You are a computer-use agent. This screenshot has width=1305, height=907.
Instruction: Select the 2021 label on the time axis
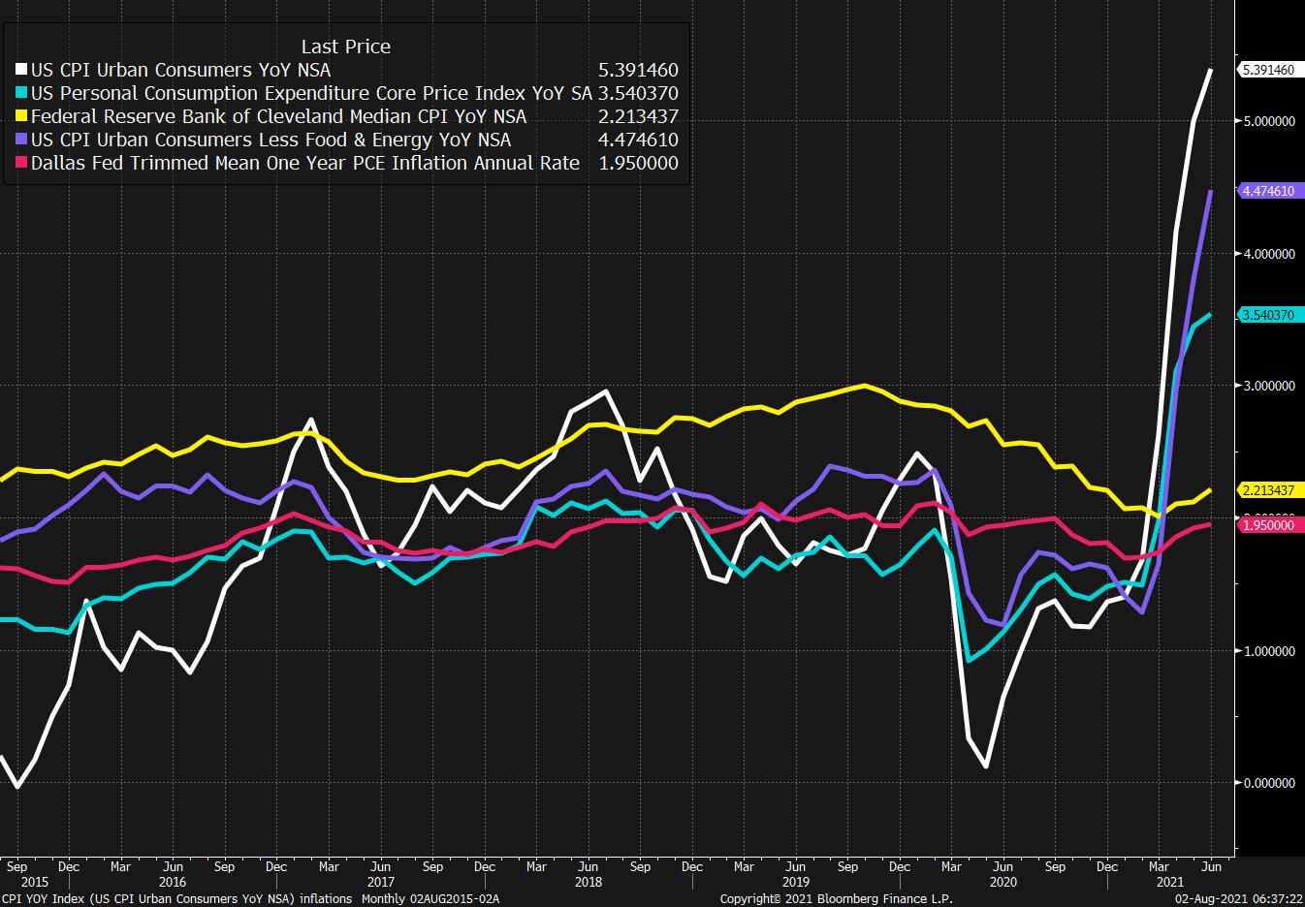(1169, 883)
